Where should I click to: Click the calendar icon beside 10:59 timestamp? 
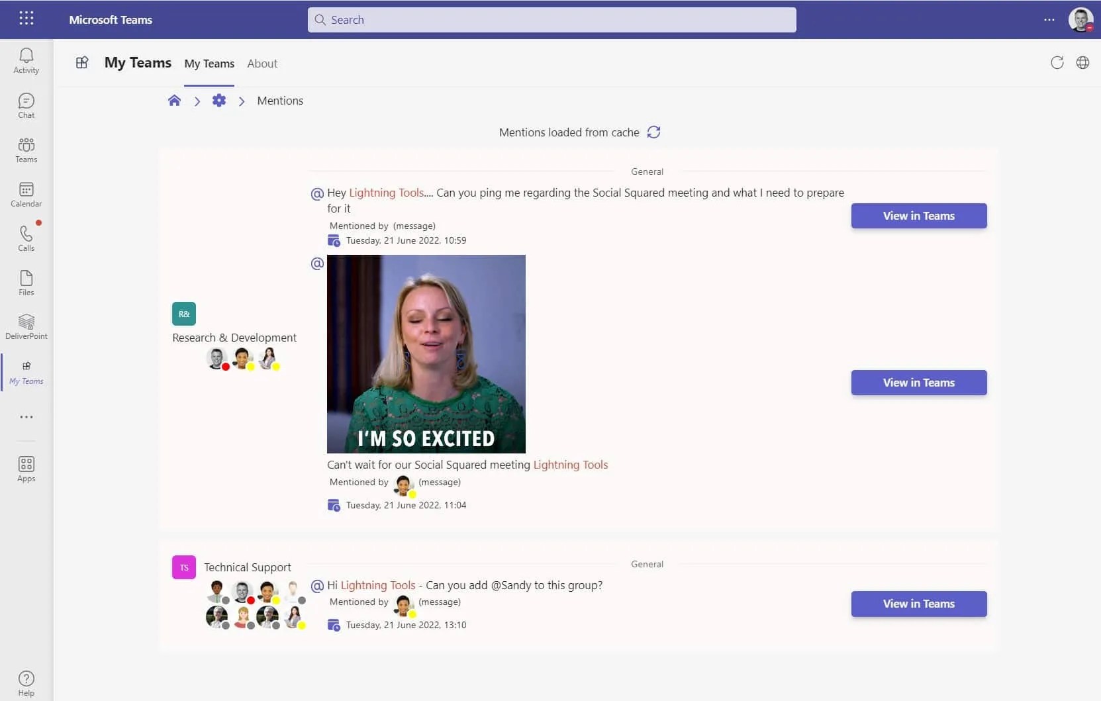coord(334,241)
